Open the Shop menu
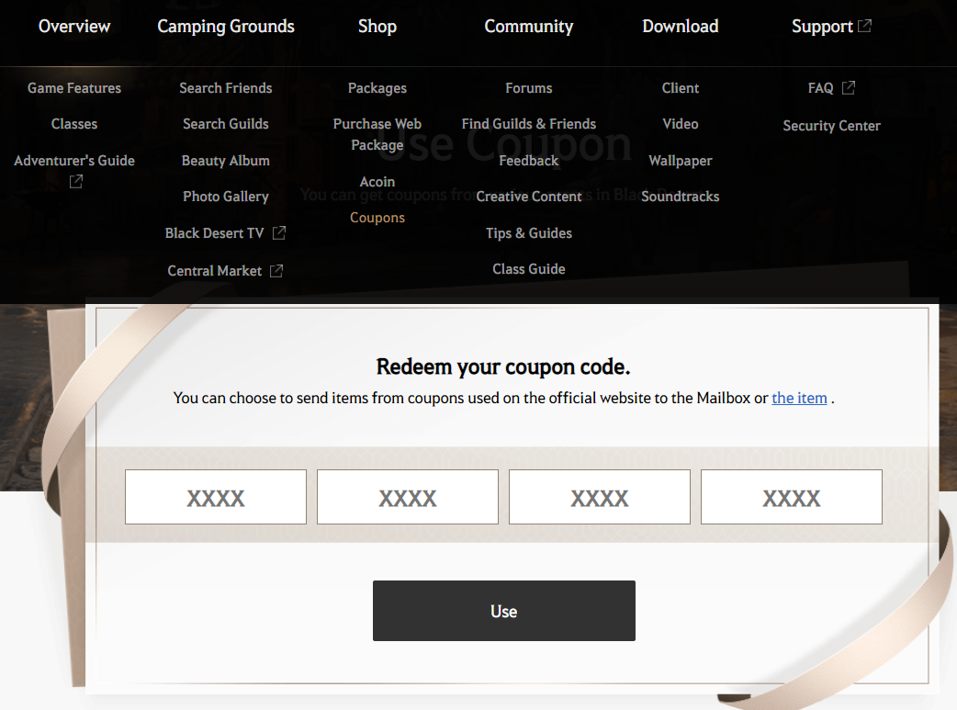Image resolution: width=957 pixels, height=710 pixels. (x=377, y=27)
